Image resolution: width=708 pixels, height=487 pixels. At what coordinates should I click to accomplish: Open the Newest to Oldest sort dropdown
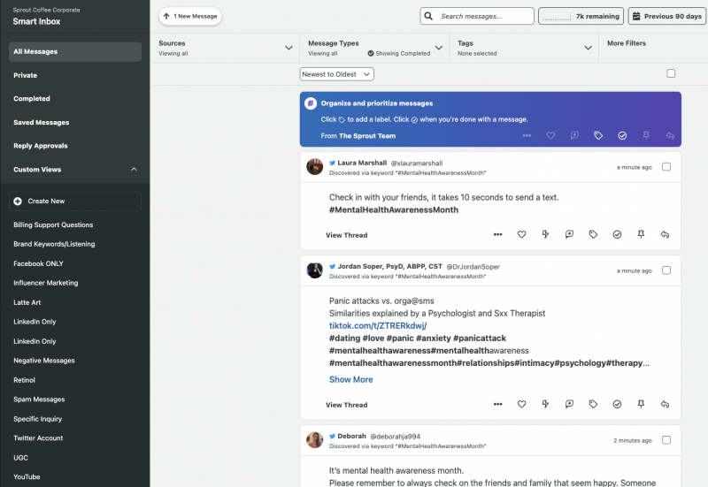tap(336, 74)
